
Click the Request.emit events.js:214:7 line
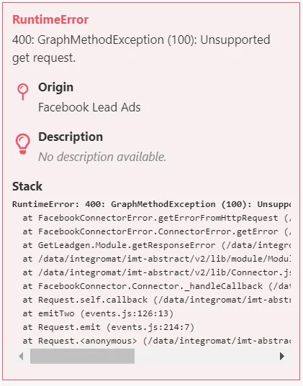(x=109, y=327)
